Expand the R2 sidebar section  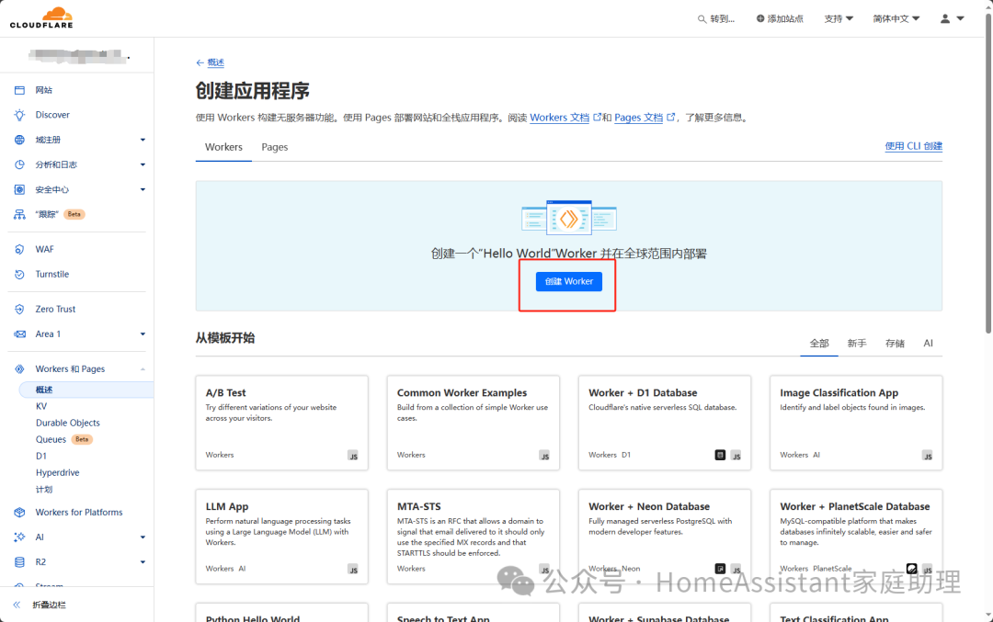pos(143,562)
